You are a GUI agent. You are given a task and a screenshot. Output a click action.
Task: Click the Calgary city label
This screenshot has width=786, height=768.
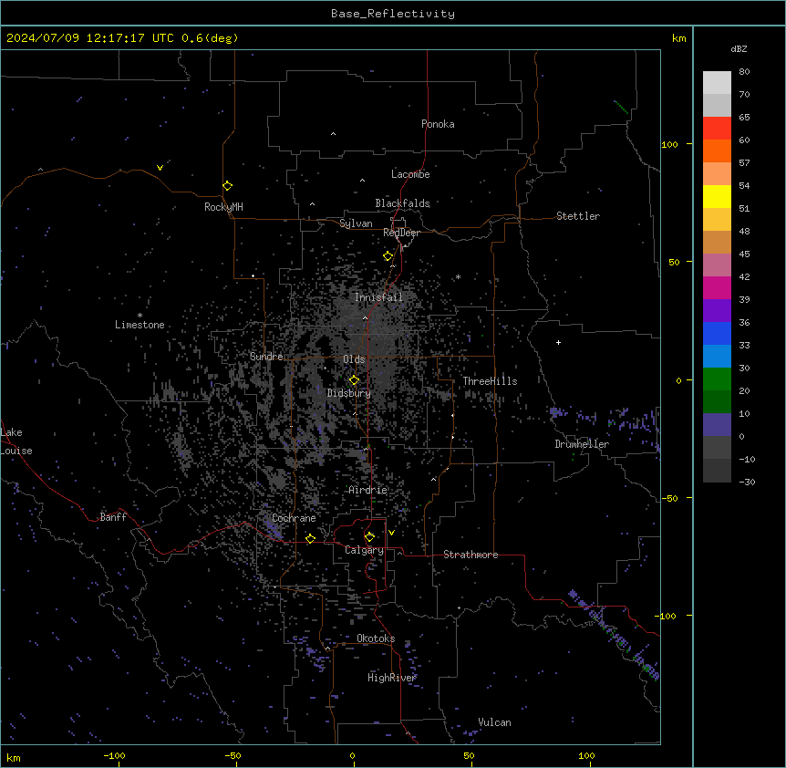[x=364, y=550]
